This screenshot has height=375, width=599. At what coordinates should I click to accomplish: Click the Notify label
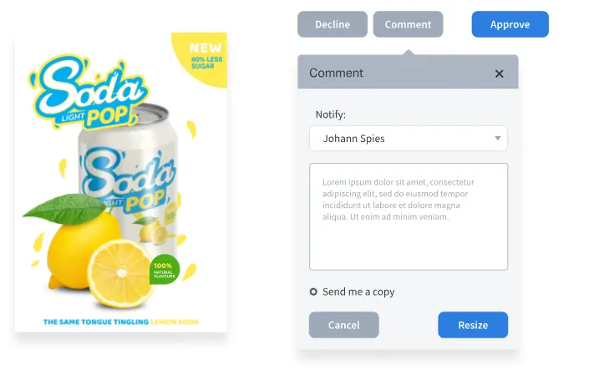pos(331,114)
